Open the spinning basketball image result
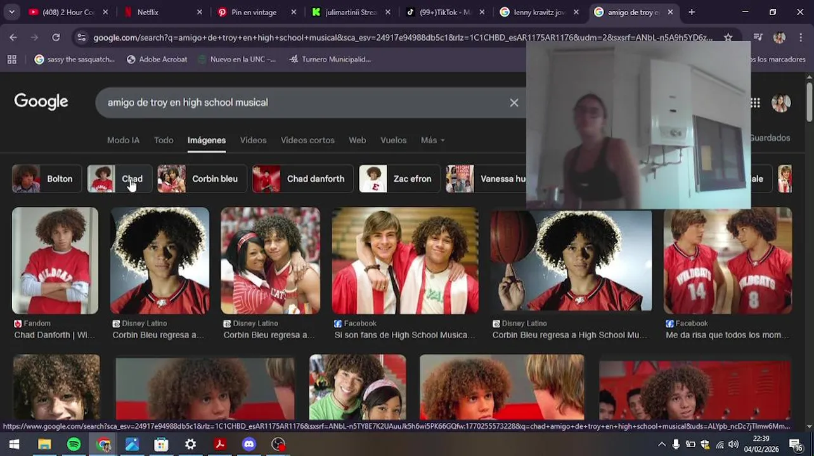This screenshot has width=814, height=456. pos(571,260)
